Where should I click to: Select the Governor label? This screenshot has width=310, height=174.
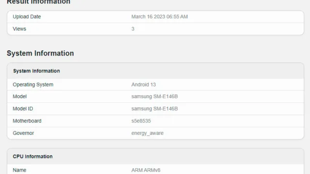(x=23, y=133)
